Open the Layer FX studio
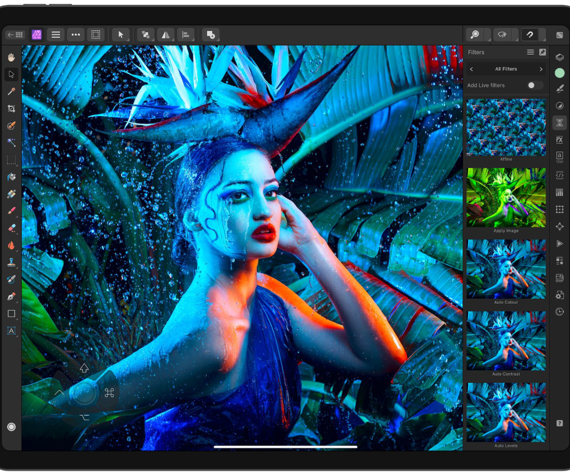Screen dimensions: 570x475 pyautogui.click(x=559, y=140)
